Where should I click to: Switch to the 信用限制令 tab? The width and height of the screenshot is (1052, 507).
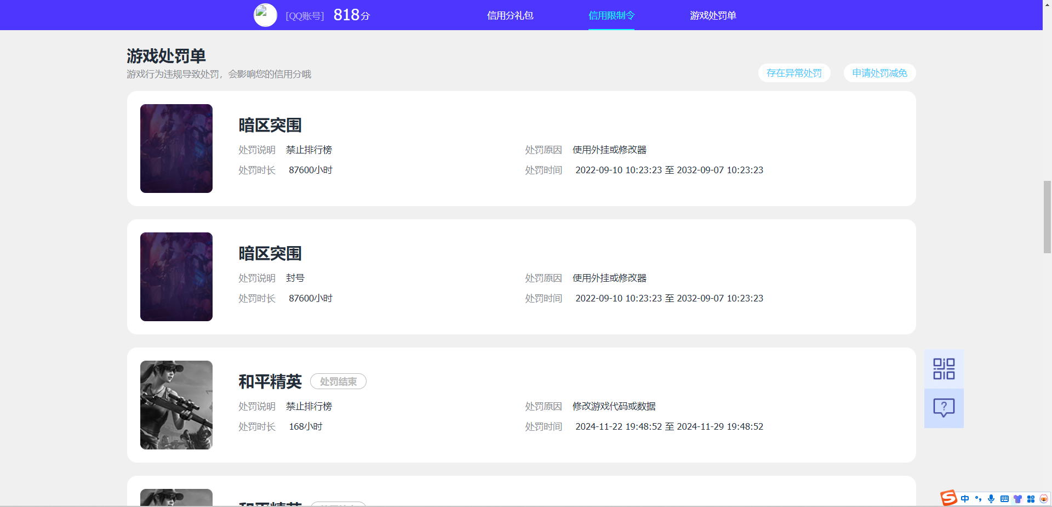[x=611, y=15]
